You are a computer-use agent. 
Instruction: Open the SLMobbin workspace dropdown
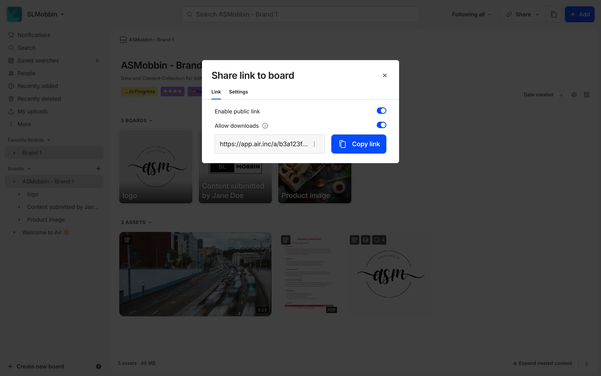coord(45,14)
